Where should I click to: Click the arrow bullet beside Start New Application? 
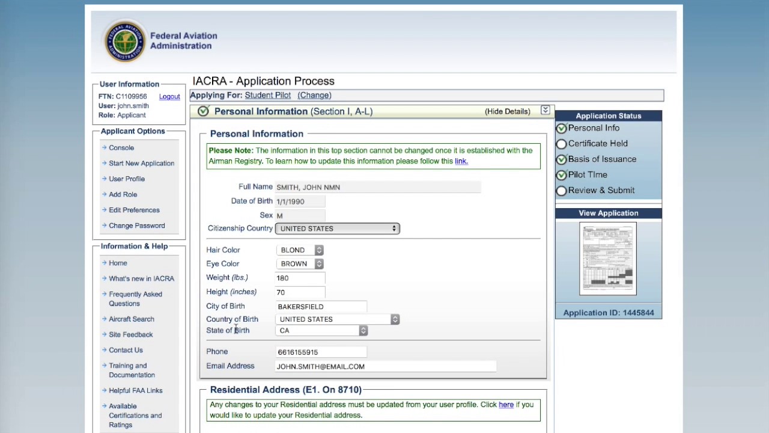(x=104, y=163)
